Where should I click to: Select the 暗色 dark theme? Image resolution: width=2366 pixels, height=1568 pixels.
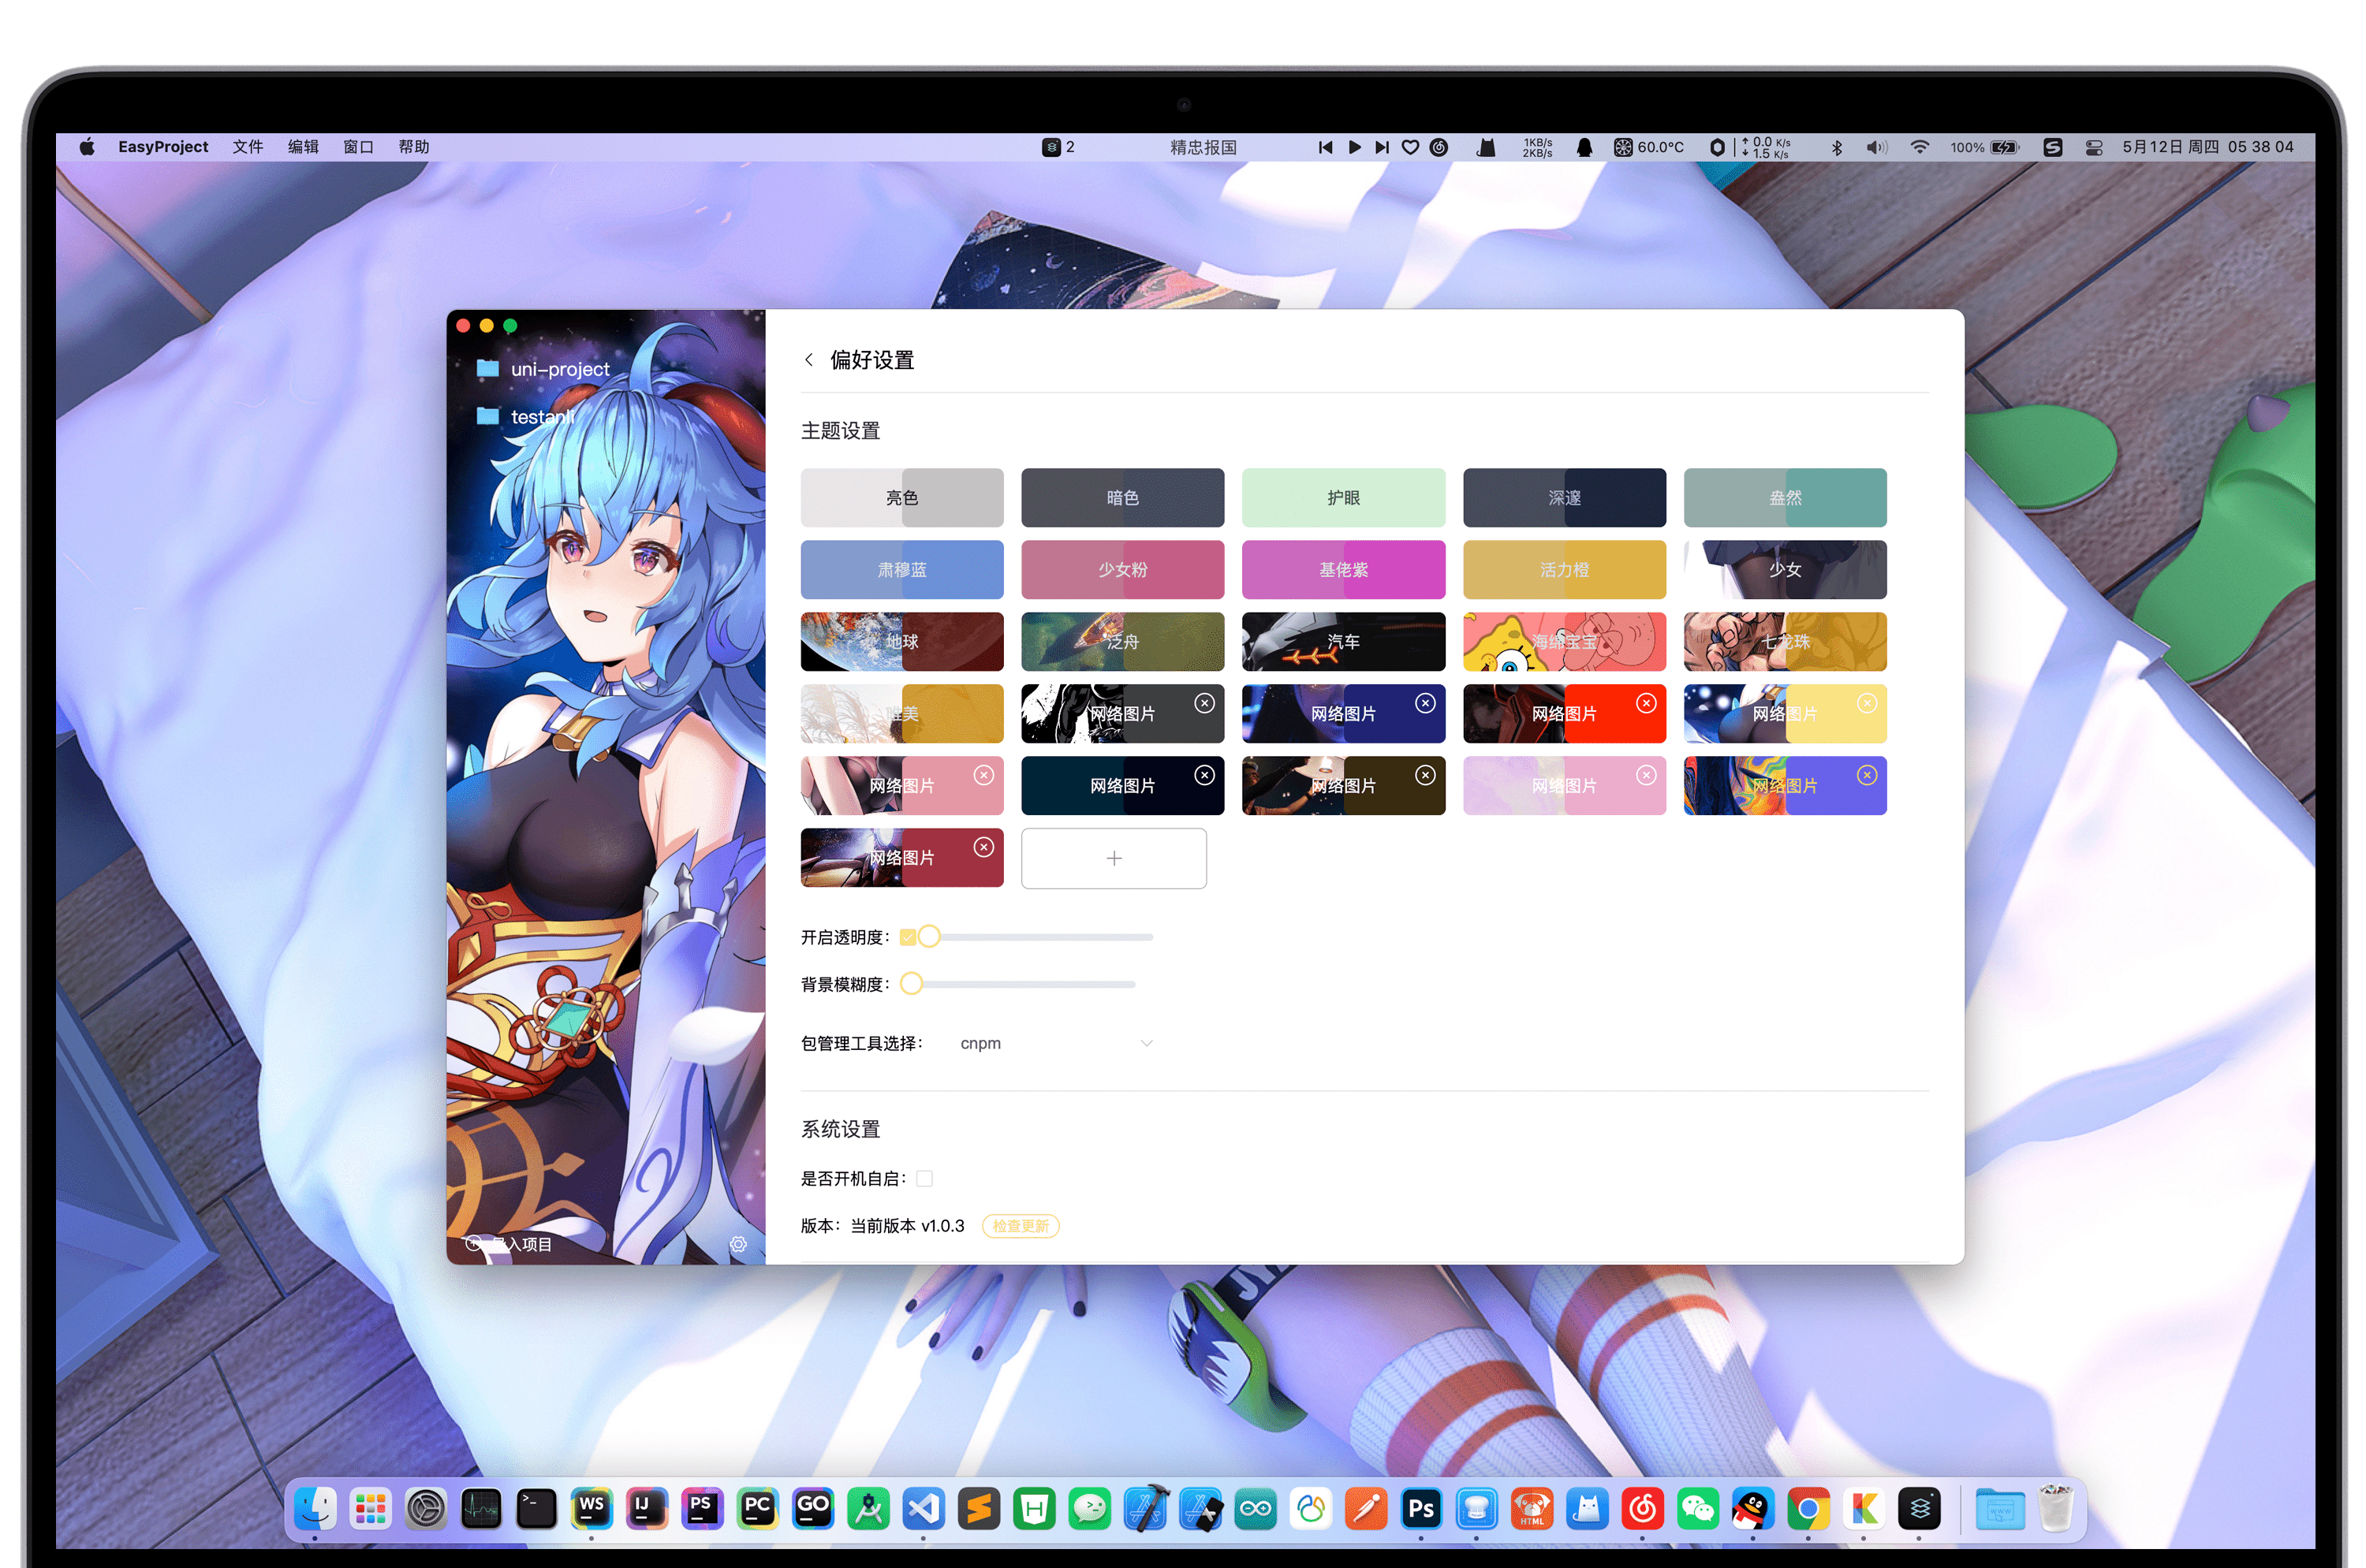tap(1122, 497)
